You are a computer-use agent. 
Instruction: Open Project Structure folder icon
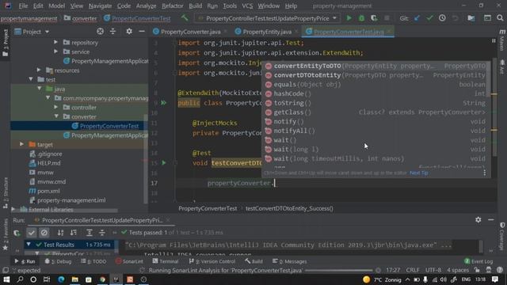(471, 18)
